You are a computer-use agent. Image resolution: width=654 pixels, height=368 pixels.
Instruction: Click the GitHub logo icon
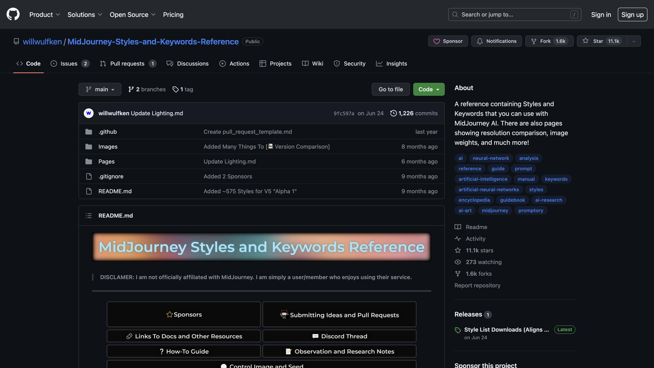pos(13,14)
